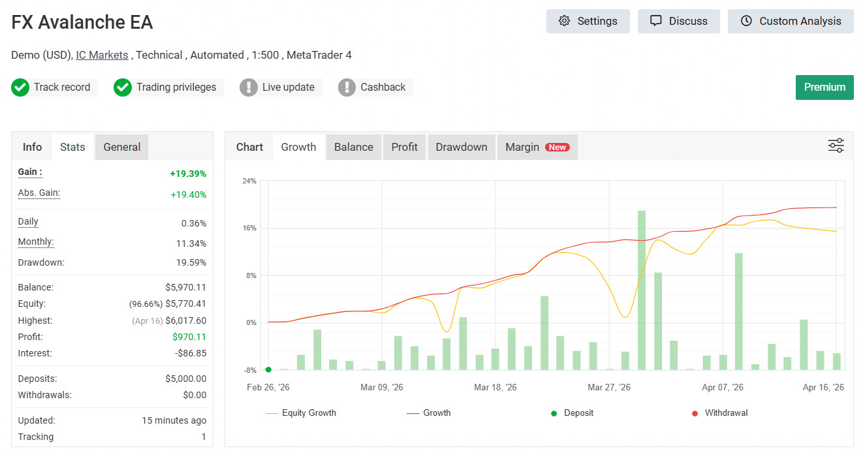863x453 pixels.
Task: Select the $0.00 withdrawals value
Action: 195,395
